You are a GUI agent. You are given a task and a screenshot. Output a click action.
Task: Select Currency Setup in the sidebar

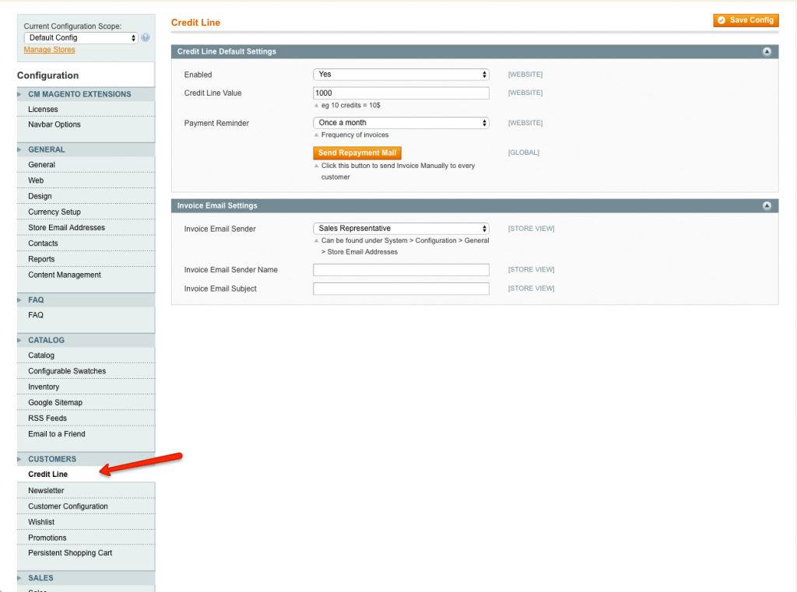click(x=54, y=212)
